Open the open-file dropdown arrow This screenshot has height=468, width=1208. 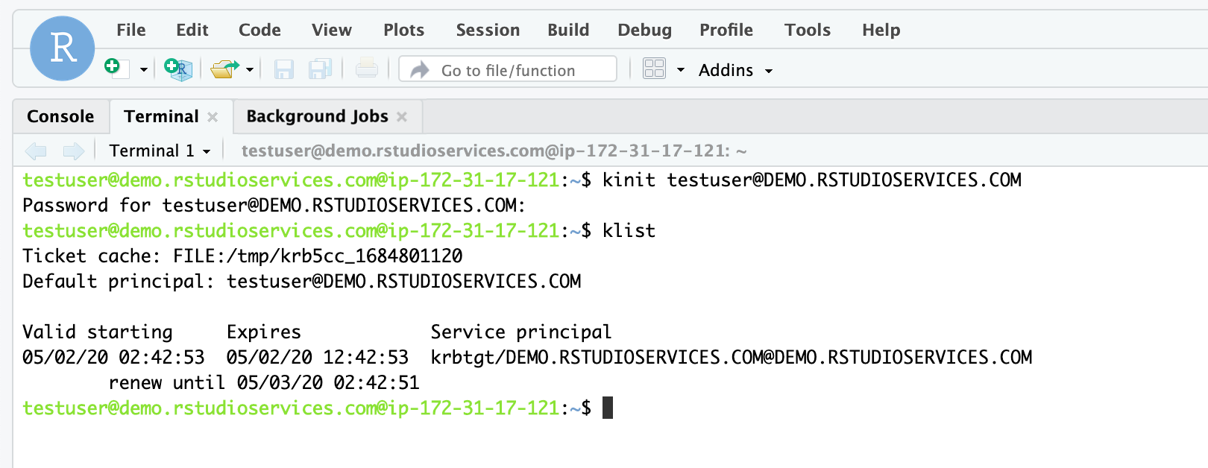pos(250,69)
